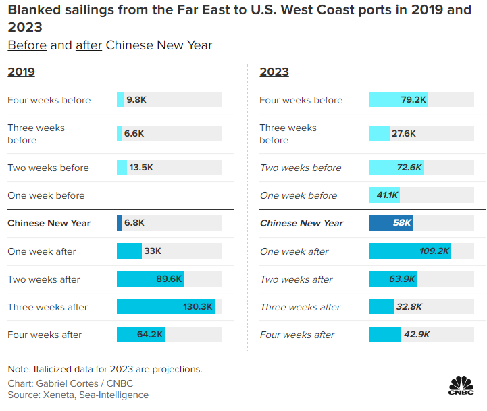Viewport: 487px width, 411px height.
Task: Click the 2023 72.6K two weeks before bar
Action: point(396,168)
